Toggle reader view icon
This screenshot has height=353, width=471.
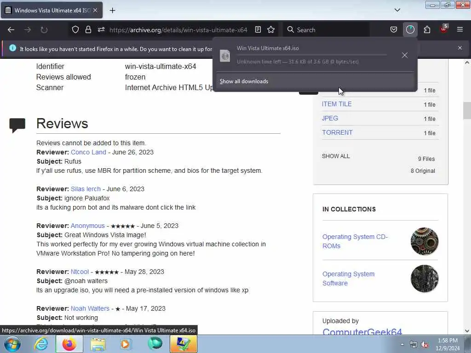(258, 30)
